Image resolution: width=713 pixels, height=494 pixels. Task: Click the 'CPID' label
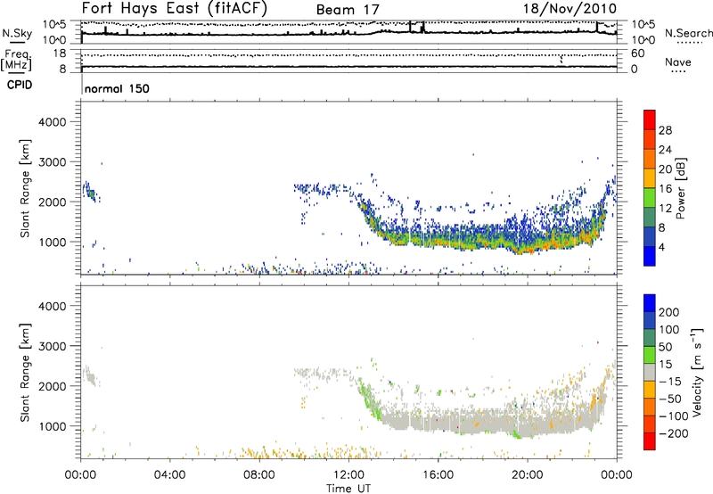point(20,85)
